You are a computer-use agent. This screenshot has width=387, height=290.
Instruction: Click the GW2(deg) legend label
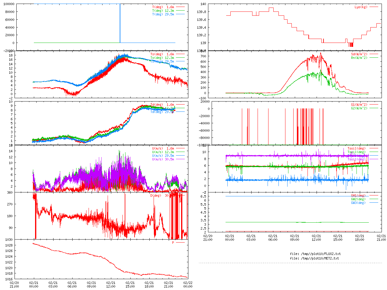358,199
